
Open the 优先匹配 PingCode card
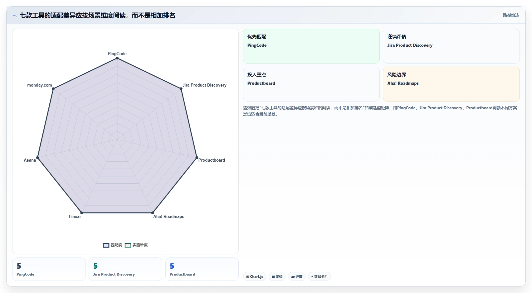311,46
